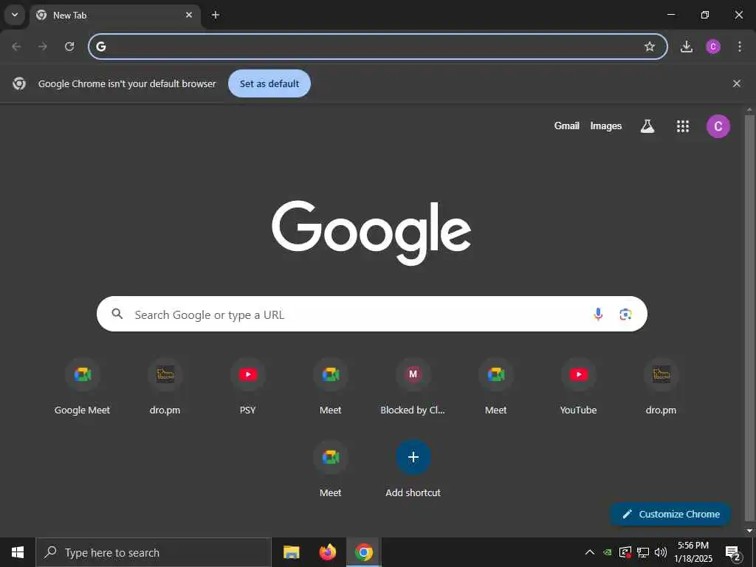
Task: Open the Google Meet shortcut
Action: tap(83, 387)
